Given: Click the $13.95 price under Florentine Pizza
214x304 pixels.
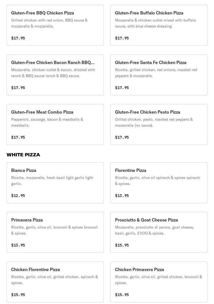Looking at the screenshot, I should click(x=122, y=196).
